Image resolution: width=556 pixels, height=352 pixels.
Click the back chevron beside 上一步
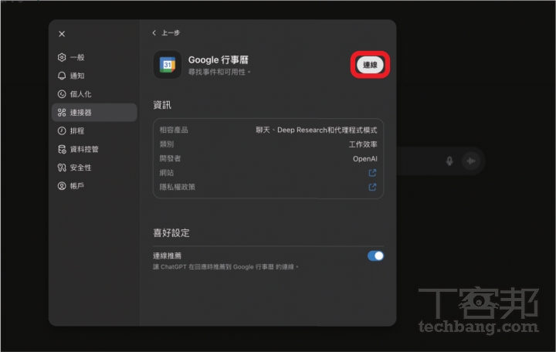click(154, 33)
